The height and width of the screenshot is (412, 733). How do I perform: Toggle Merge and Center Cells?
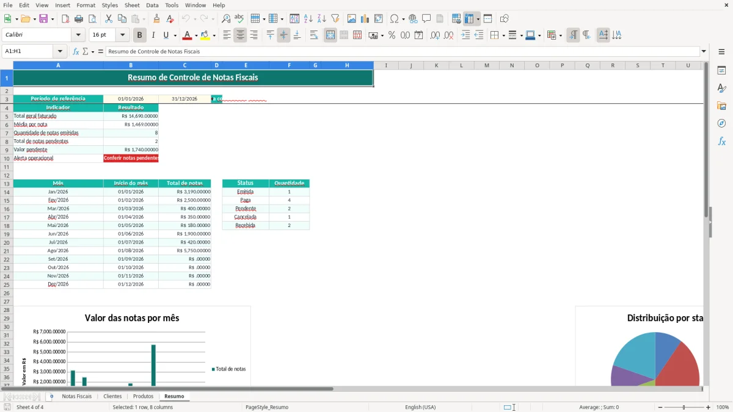point(330,35)
